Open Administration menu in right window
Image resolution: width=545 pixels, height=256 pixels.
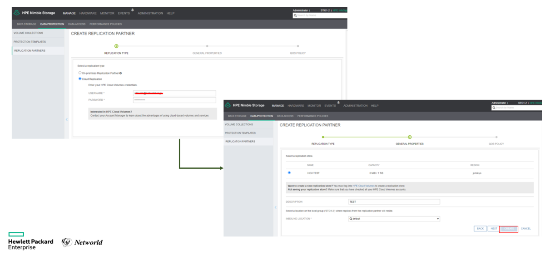coord(356,106)
